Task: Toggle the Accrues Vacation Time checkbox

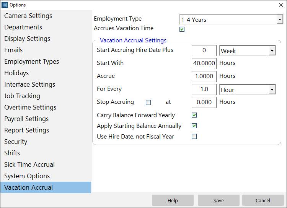Action: coord(182,29)
